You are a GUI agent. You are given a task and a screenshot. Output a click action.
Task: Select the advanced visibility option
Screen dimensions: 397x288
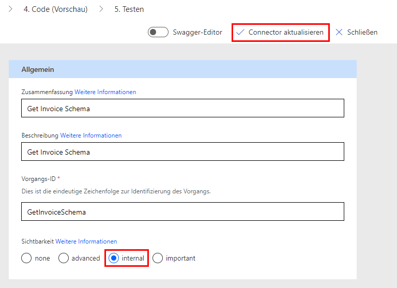coord(64,258)
